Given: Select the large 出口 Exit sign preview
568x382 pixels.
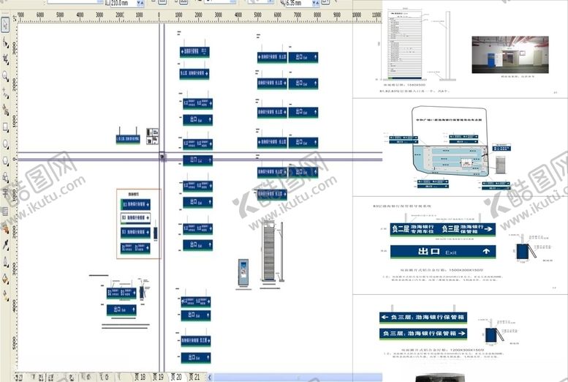Looking at the screenshot, I should click(443, 252).
